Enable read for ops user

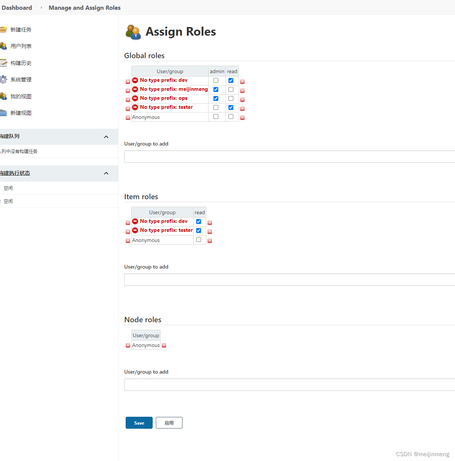[231, 98]
